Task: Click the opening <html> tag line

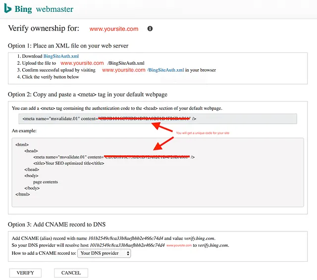Action: pos(22,144)
